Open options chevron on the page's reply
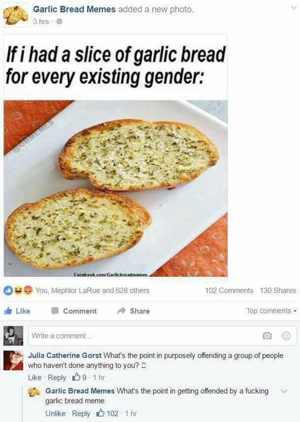The image size is (300, 422). [x=284, y=391]
